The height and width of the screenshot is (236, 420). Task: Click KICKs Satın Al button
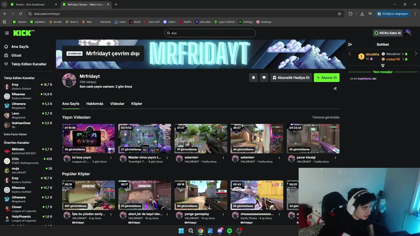click(x=388, y=33)
